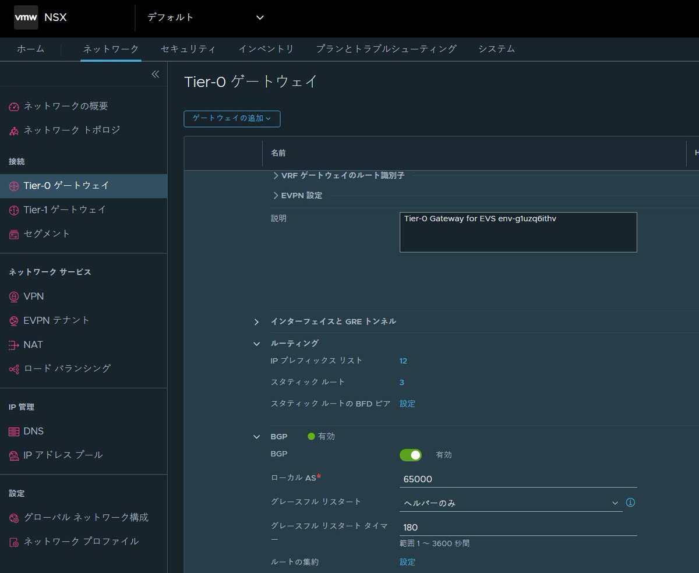
Task: Click 設定 link for ルートの集約
Action: tap(407, 562)
